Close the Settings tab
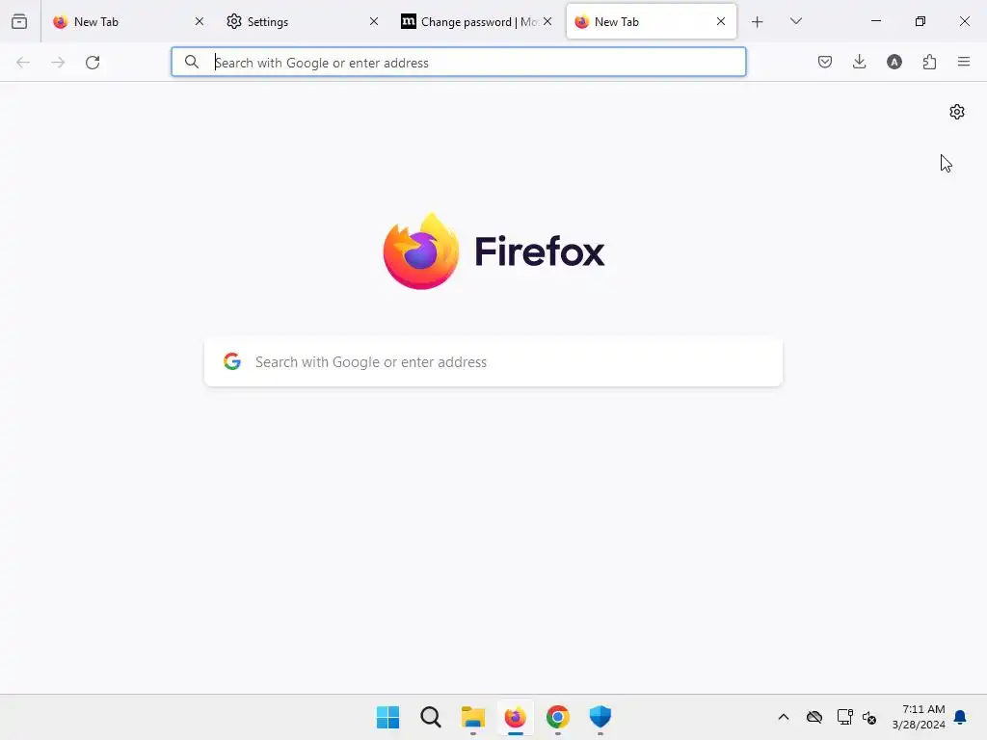 [x=374, y=21]
